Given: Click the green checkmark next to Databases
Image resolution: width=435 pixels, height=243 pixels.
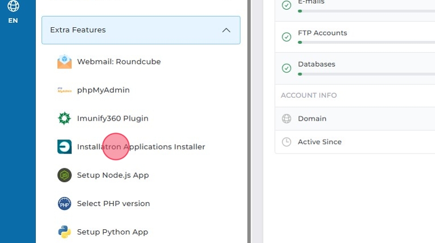Looking at the screenshot, I should [286, 68].
